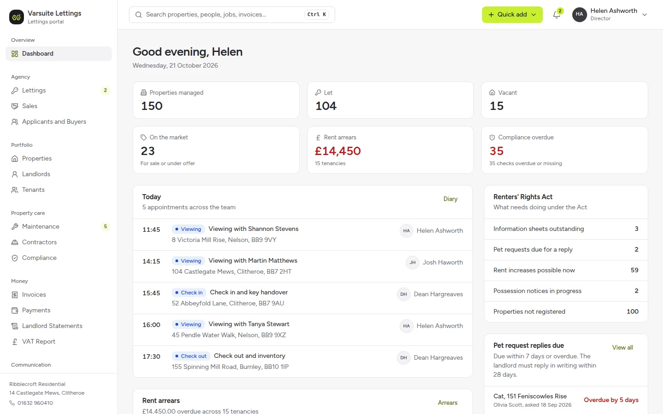Click the Dashboard grid icon in sidebar
This screenshot has width=663, height=414.
click(15, 54)
